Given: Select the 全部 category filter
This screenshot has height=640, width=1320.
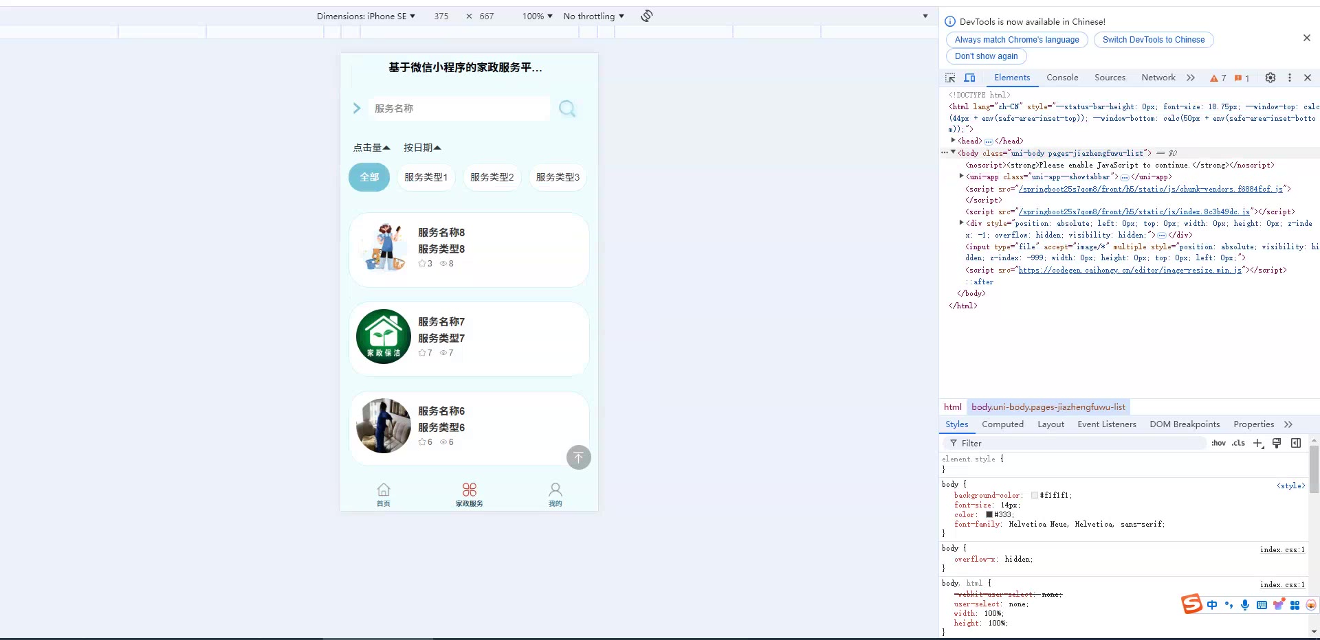Looking at the screenshot, I should 369,177.
